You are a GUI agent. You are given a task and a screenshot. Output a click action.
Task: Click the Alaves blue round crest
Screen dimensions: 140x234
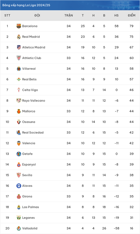point(19,186)
